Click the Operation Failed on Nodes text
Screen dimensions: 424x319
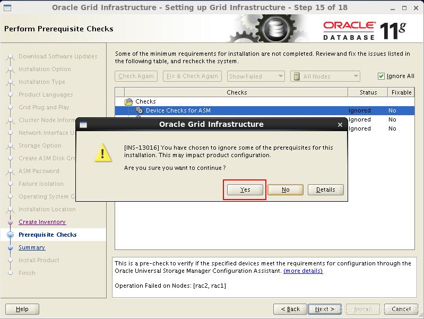(170, 286)
